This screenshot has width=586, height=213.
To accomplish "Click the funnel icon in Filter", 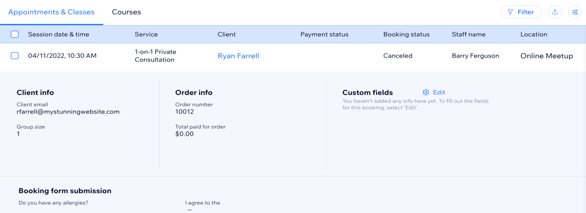I will (510, 12).
